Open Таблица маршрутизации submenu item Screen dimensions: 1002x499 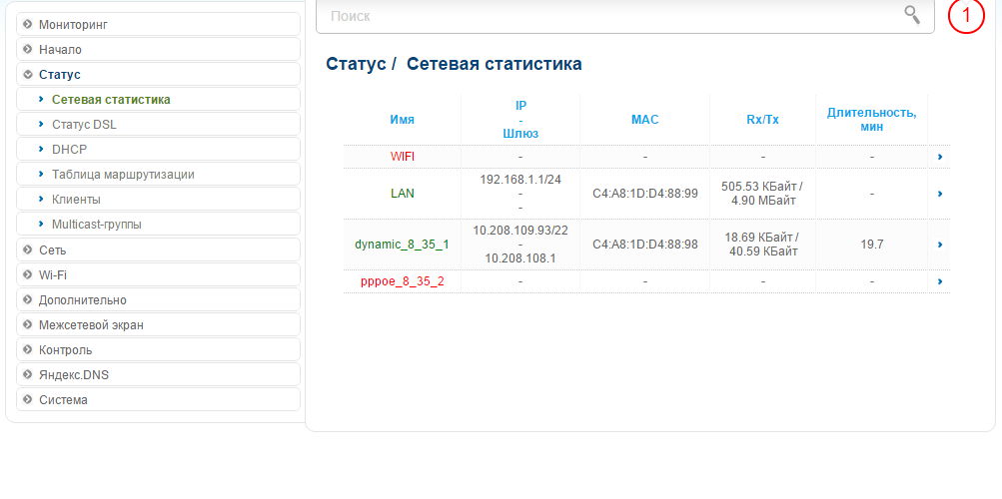coord(123,175)
